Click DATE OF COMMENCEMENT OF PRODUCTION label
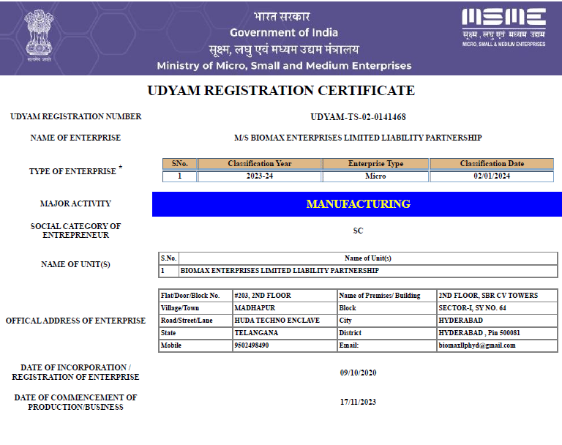562x445 pixels. (75, 403)
